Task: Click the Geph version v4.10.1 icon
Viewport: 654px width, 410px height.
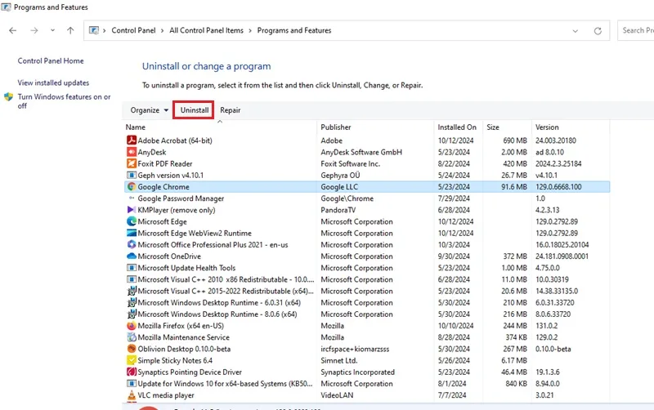Action: (132, 176)
